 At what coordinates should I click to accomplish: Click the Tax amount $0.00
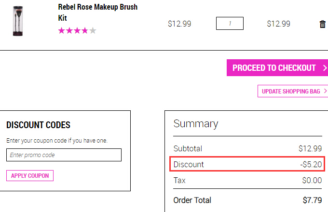(312, 180)
